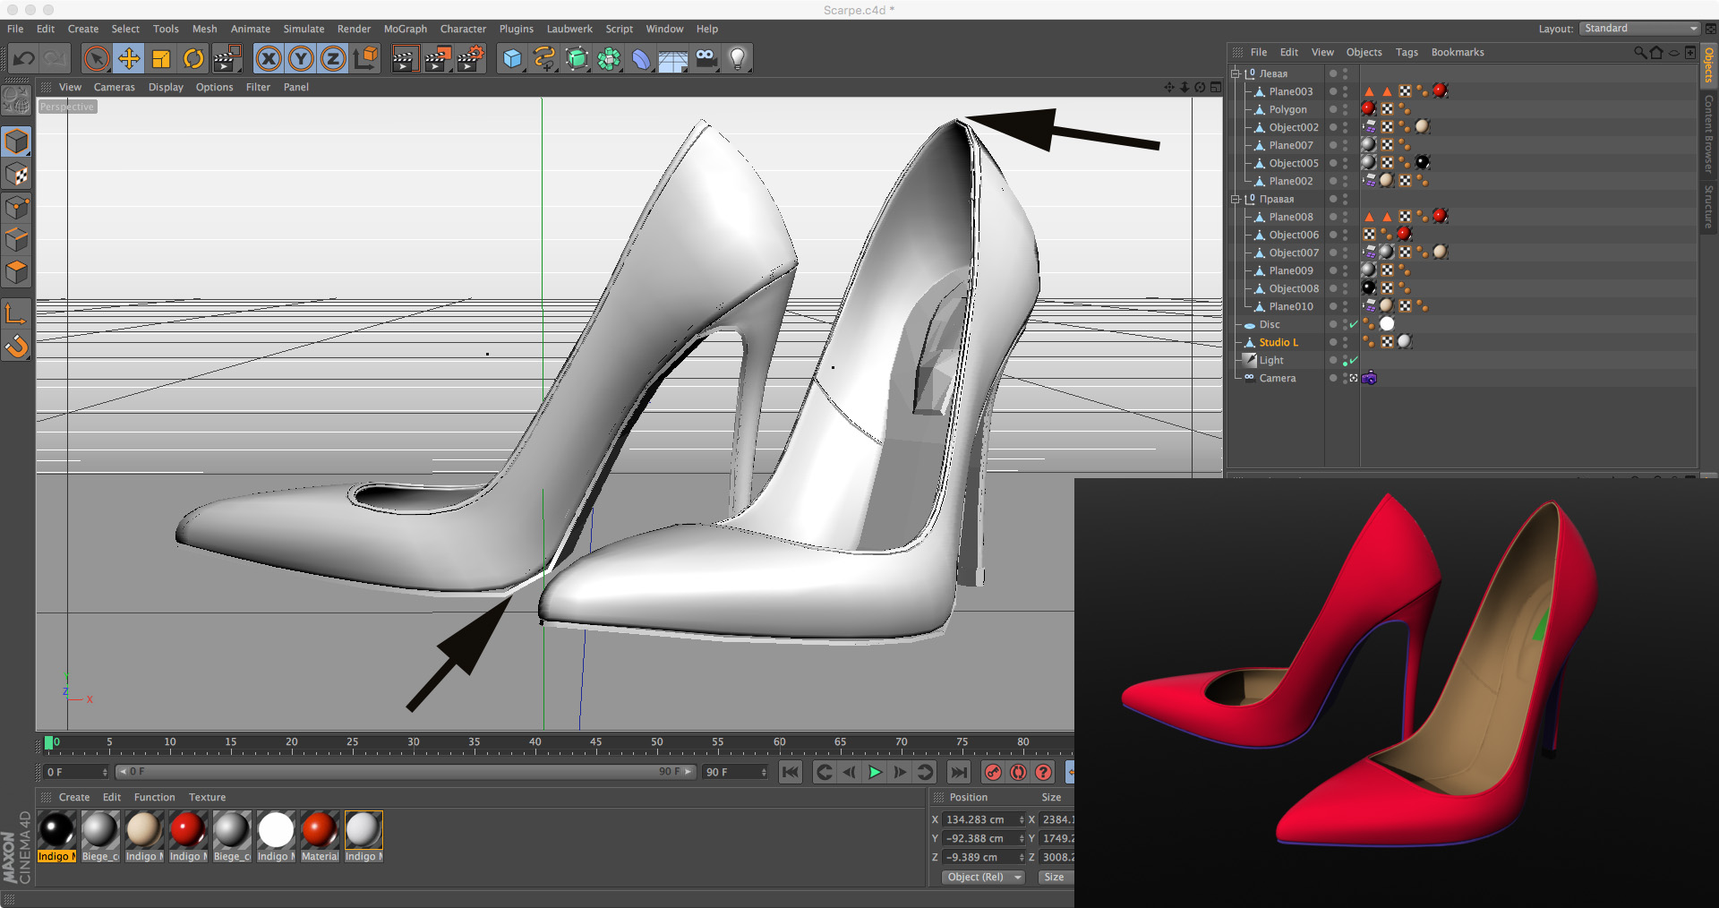Select the Live Selection arrow tool
Image resolution: width=1719 pixels, height=908 pixels.
click(x=96, y=59)
